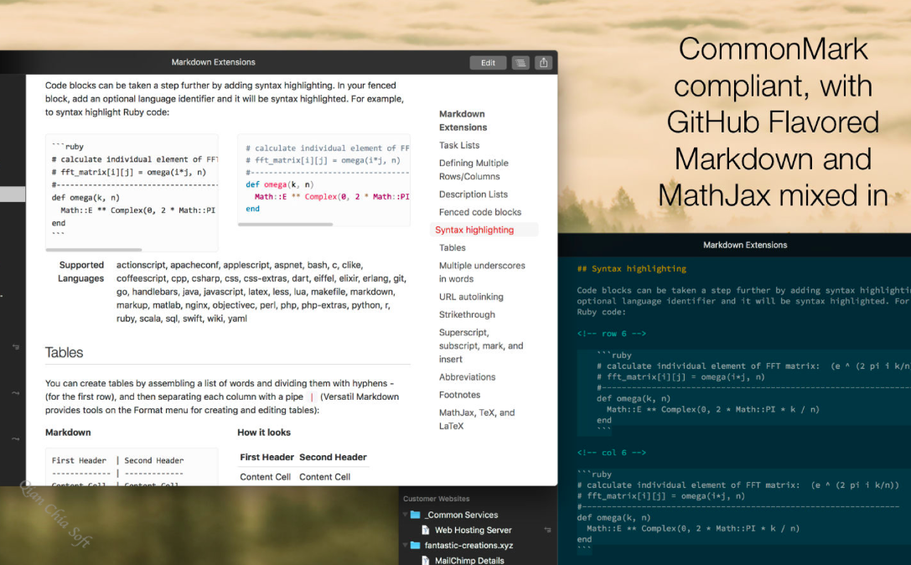Go to Defining Multiple Rows/Columns section

(x=474, y=169)
